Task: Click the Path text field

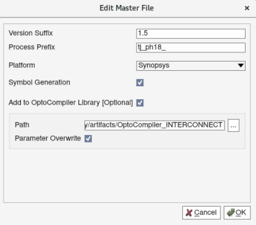Action: click(x=154, y=125)
